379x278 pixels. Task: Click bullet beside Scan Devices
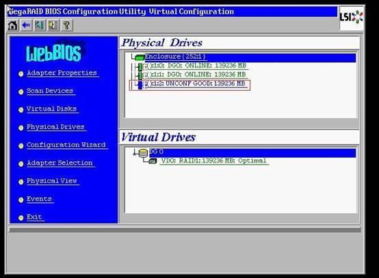[x=21, y=92]
